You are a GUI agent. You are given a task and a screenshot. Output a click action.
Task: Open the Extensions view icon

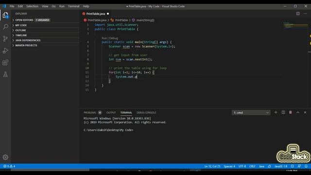[x=5, y=63]
